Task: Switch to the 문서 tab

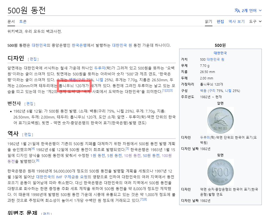Action: pos(11,21)
